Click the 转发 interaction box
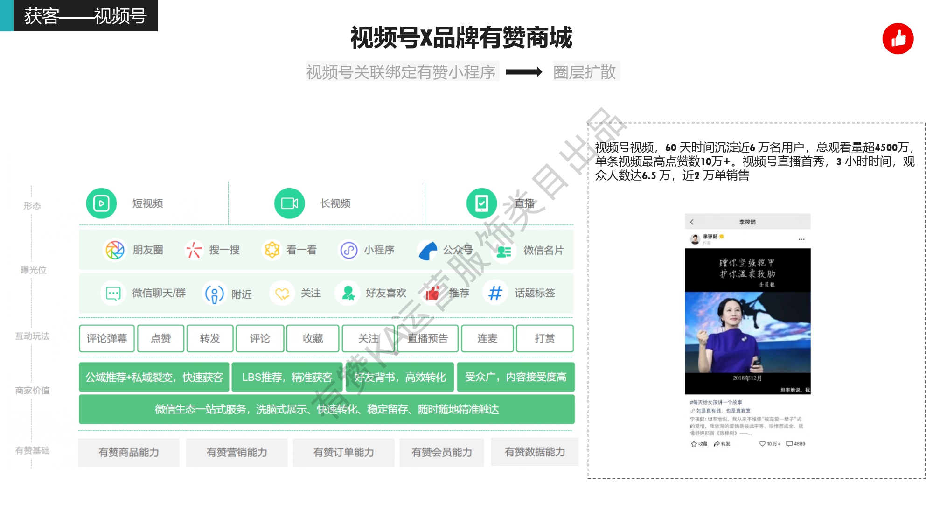Viewport: 933px width, 525px height. 210,338
